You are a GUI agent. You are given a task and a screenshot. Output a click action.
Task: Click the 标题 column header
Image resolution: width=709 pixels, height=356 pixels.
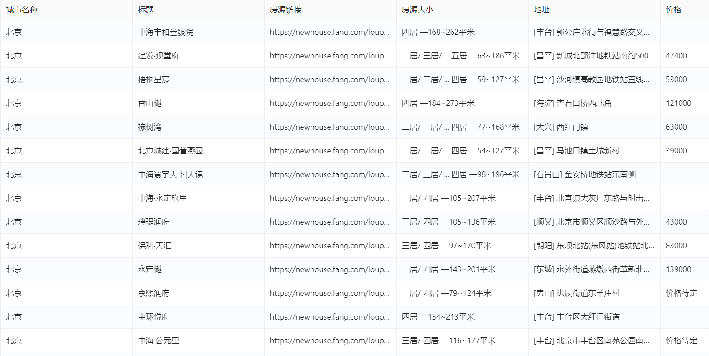click(x=146, y=10)
